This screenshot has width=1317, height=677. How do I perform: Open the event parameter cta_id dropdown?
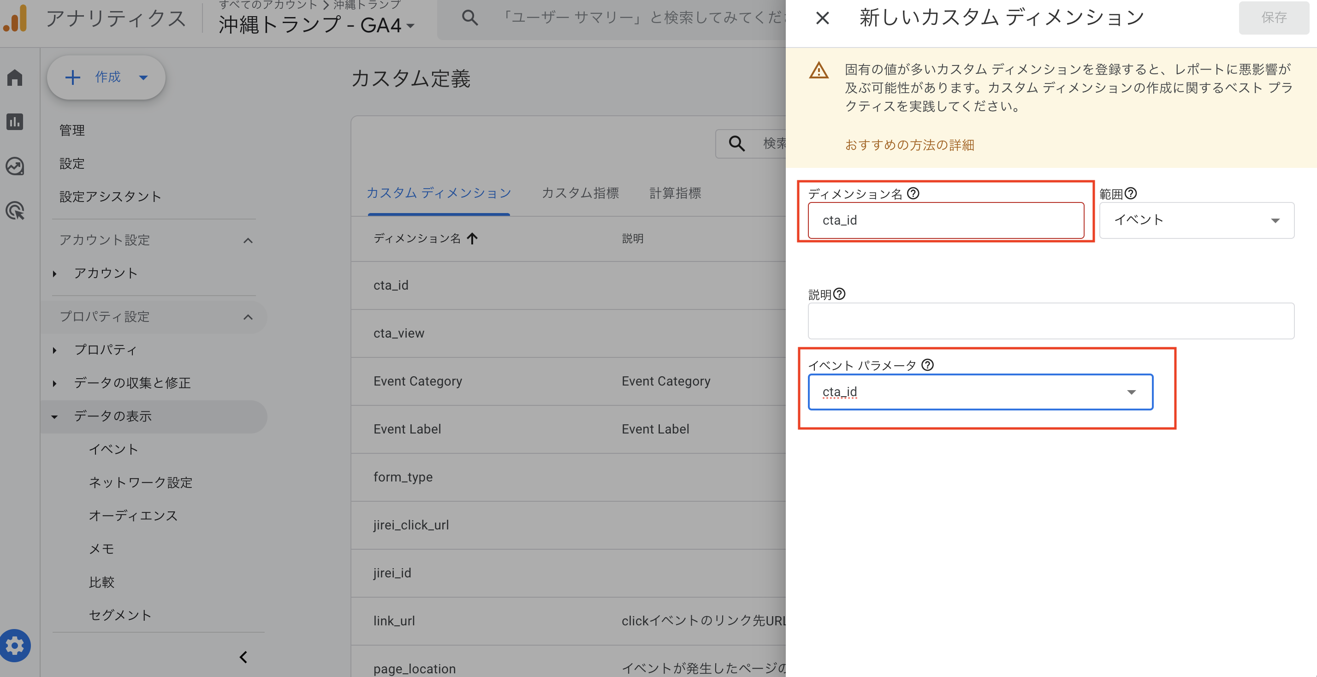click(x=980, y=392)
